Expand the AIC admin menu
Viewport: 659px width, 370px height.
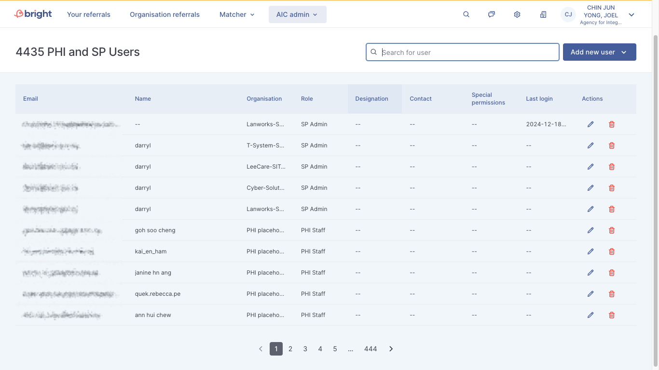(297, 14)
